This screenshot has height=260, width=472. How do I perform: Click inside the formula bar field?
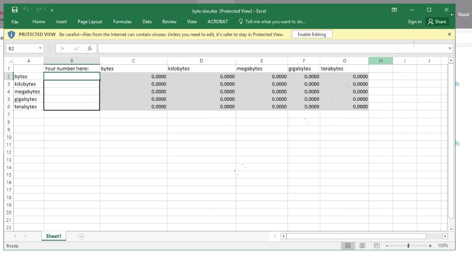(x=272, y=48)
